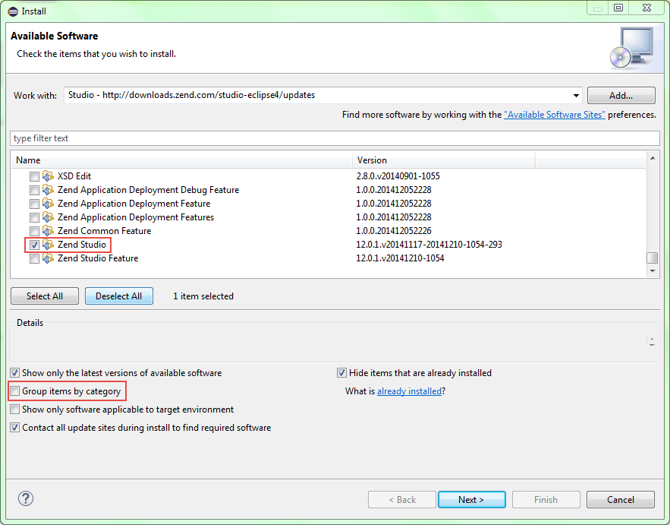Click the Zend Application Deployment Debug Feature icon
This screenshot has height=525, width=670.
pos(49,189)
